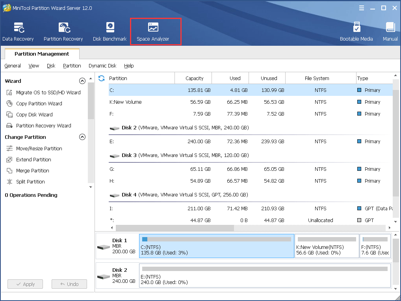Open Space Analyzer

point(153,32)
